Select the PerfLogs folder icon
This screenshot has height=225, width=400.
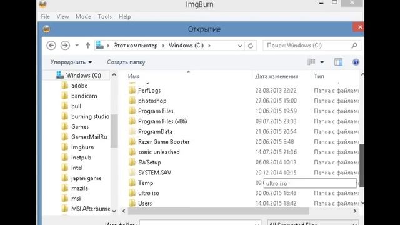click(132, 90)
